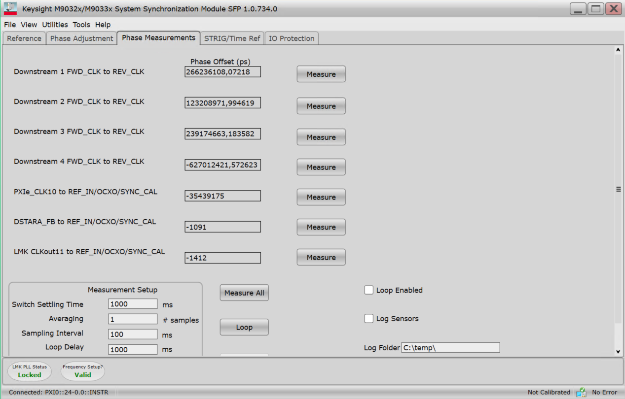Click the Frequency Setup Valid indicator
625x399 pixels.
tap(83, 371)
